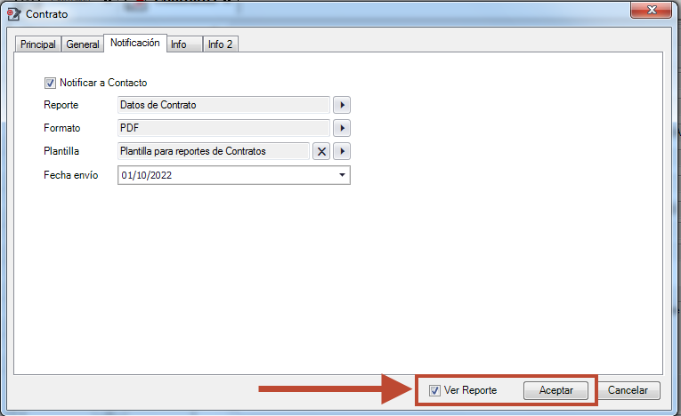Click the Plantilla para reportes de Contratos field
Image resolution: width=681 pixels, height=416 pixels.
(x=214, y=151)
